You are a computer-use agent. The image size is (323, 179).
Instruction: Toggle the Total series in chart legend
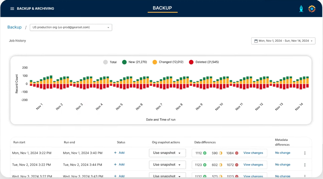point(105,62)
